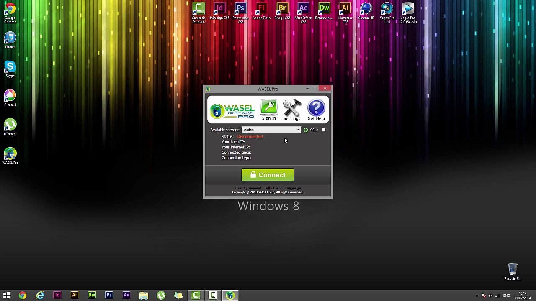Open the Language link in WASEL Pro
The height and width of the screenshot is (301, 536).
pos(293,188)
